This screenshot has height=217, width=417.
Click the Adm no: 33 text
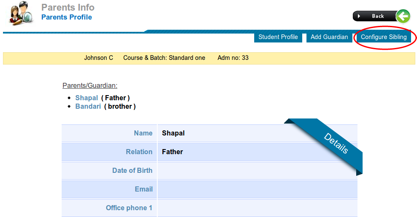tap(233, 58)
